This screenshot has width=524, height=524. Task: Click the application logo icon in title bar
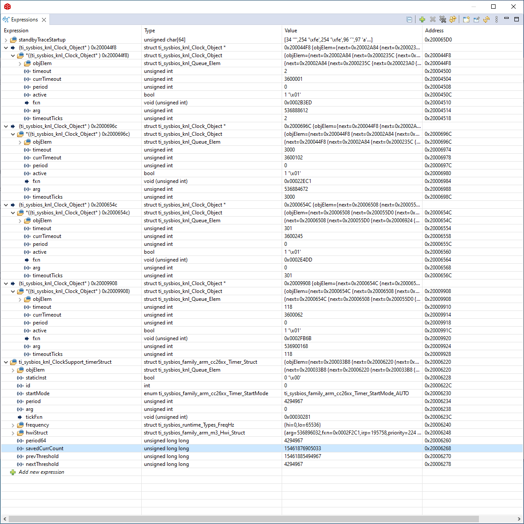pyautogui.click(x=7, y=7)
